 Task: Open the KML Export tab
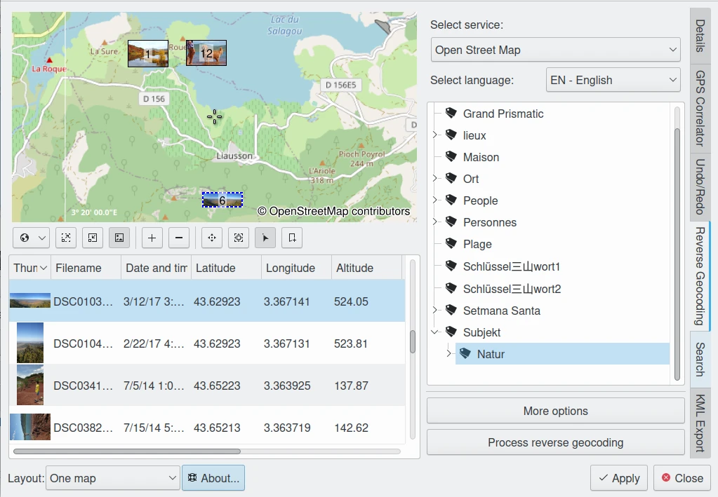pos(700,422)
